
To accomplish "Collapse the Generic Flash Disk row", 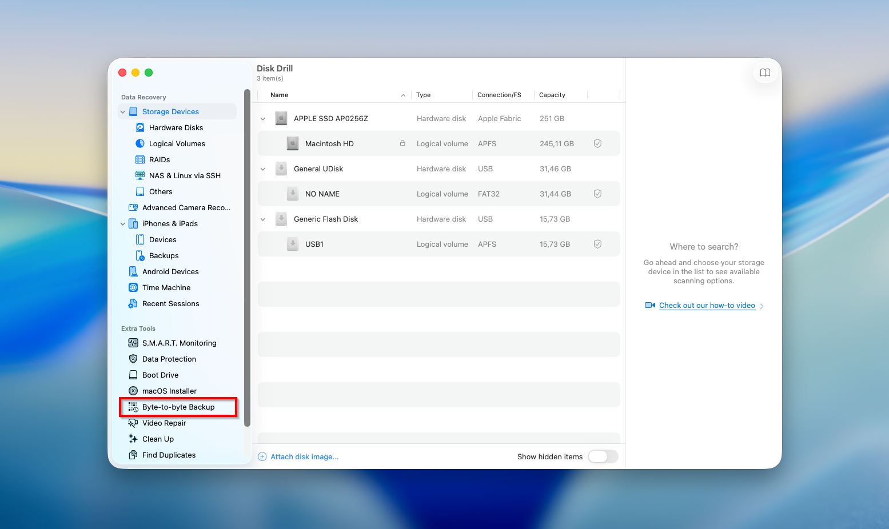I will point(263,219).
